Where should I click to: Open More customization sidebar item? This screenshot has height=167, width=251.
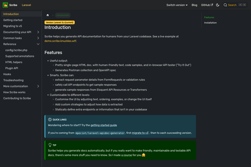tap(15, 86)
